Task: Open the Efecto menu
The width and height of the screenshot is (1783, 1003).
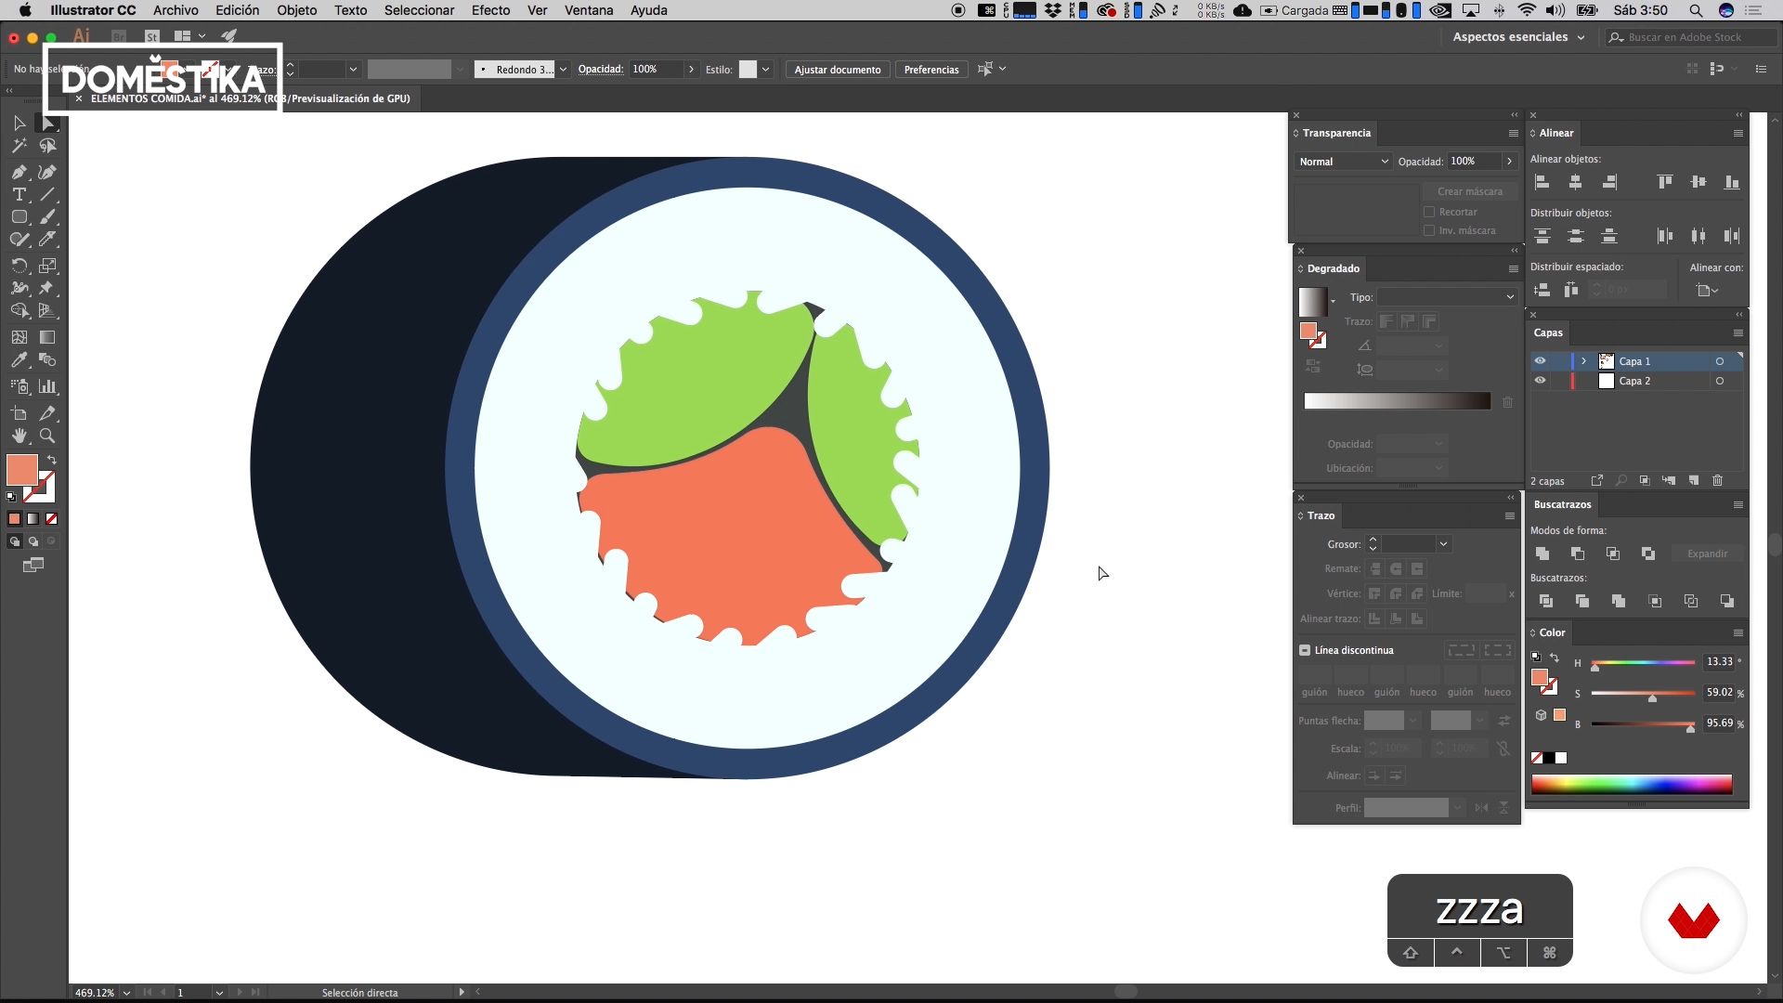Action: [489, 10]
